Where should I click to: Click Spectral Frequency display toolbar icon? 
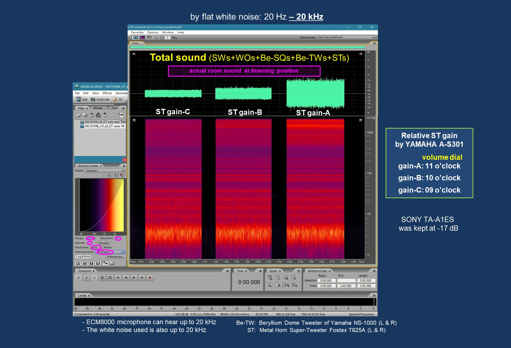(142, 37)
